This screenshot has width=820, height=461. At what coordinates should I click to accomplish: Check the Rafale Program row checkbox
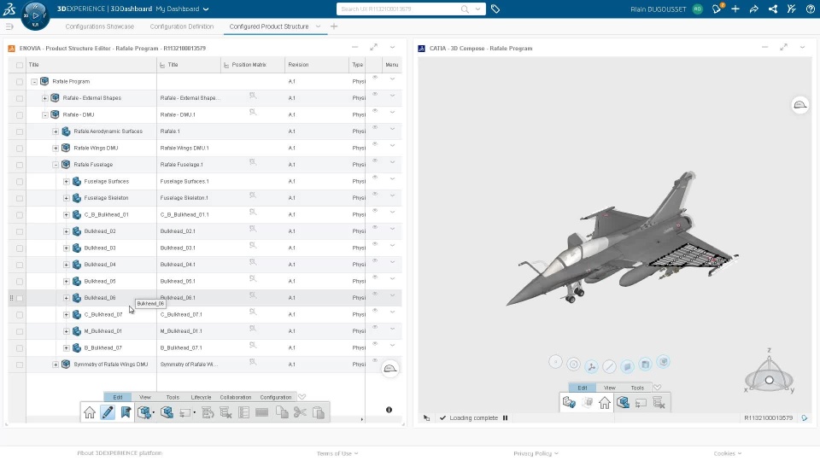[20, 82]
